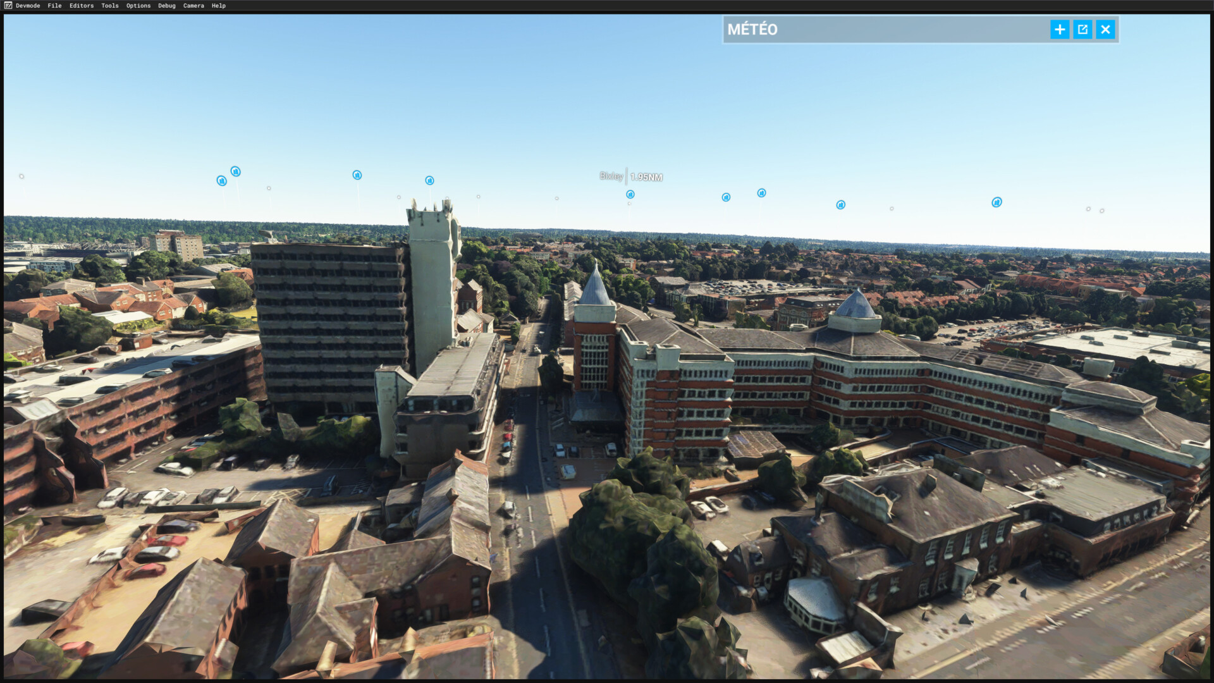Viewport: 1214px width, 683px height.
Task: Click city marker directly above the tower
Action: [x=429, y=181]
